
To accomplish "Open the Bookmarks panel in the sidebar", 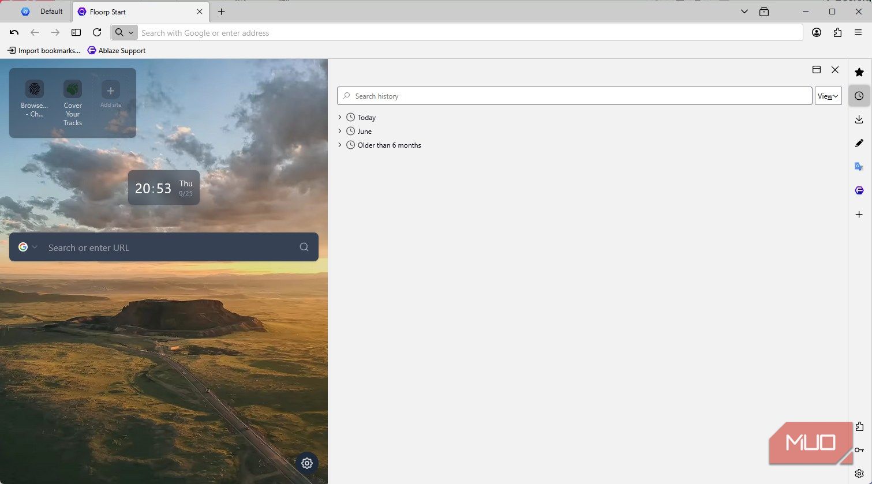I will coord(859,72).
